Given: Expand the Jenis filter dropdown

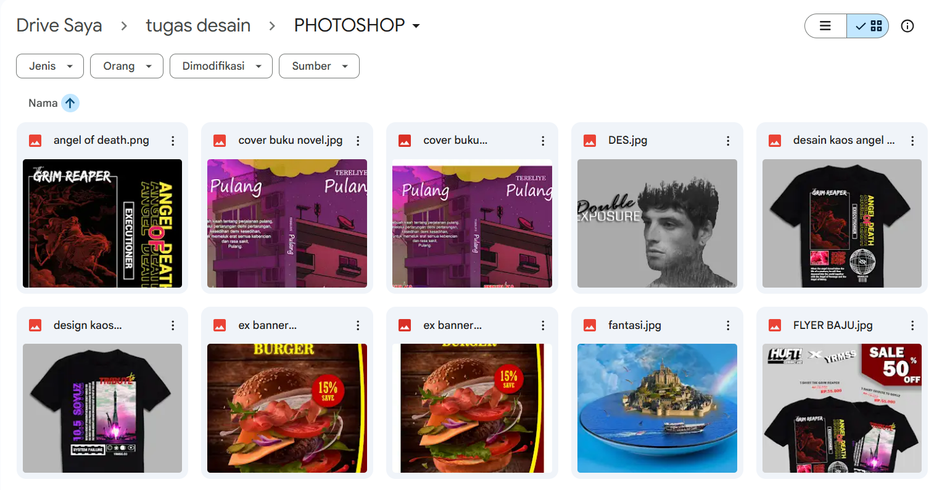Looking at the screenshot, I should (50, 66).
